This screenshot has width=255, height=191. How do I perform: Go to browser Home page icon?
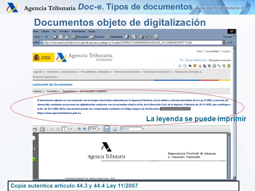click(x=67, y=37)
